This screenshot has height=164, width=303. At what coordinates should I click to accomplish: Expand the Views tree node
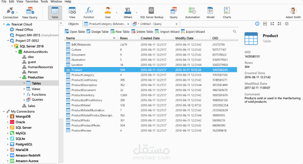coord(24,89)
